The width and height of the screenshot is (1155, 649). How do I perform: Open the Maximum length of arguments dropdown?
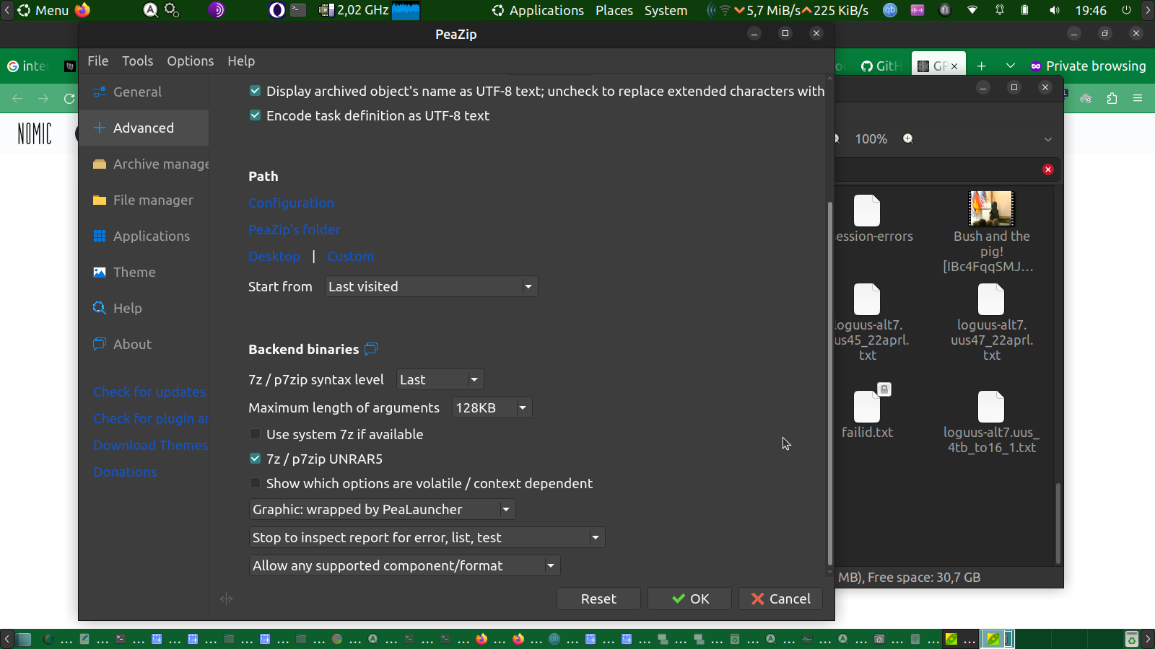[x=492, y=407]
